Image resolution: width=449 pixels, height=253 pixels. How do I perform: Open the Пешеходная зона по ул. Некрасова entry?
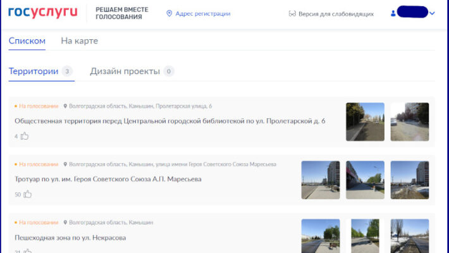coord(70,238)
